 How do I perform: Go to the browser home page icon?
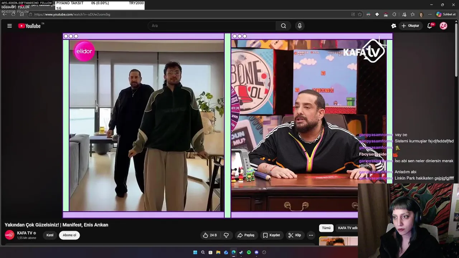[x=22, y=14]
